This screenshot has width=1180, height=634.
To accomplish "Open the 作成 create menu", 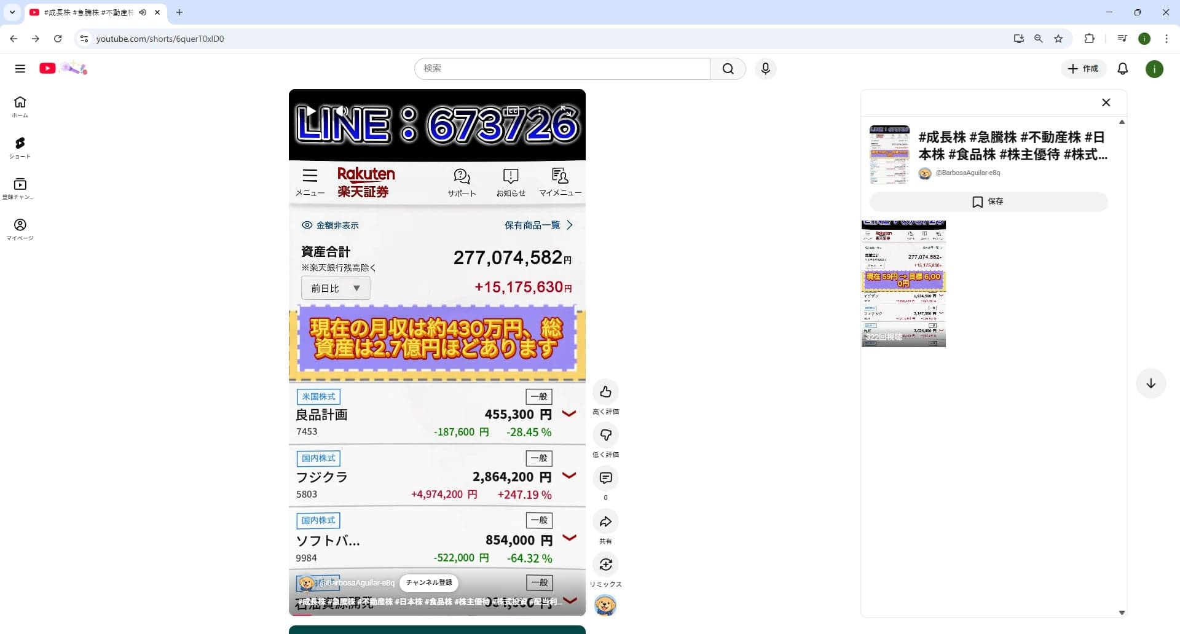I will pyautogui.click(x=1083, y=68).
